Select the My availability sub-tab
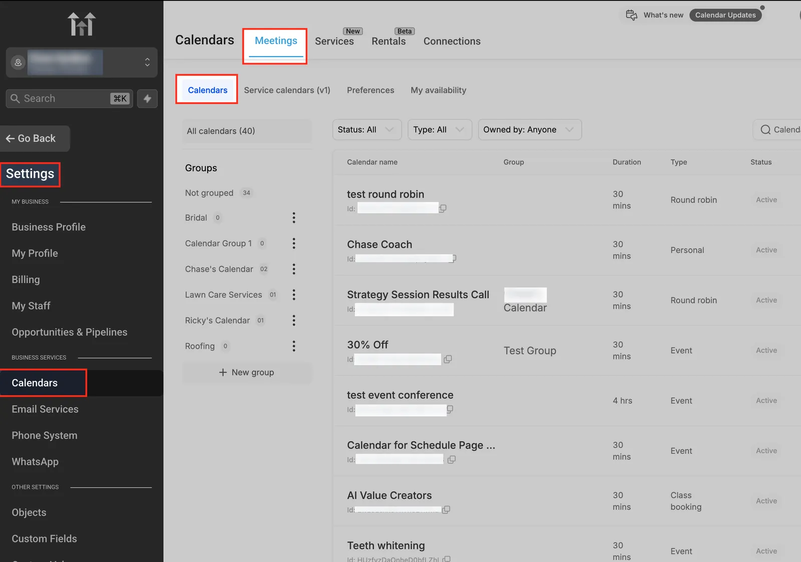The height and width of the screenshot is (562, 801). [x=439, y=90]
